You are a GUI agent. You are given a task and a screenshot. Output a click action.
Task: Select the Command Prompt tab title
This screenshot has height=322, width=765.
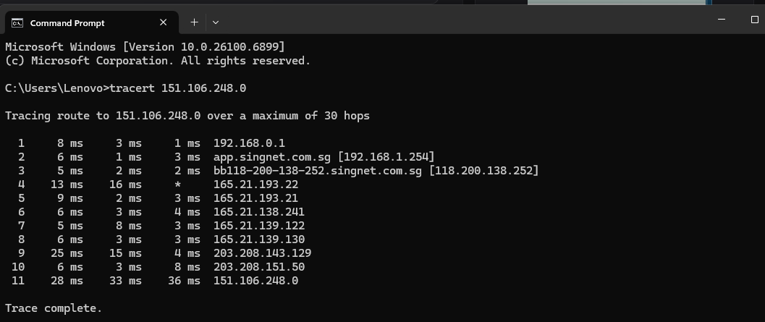click(67, 23)
